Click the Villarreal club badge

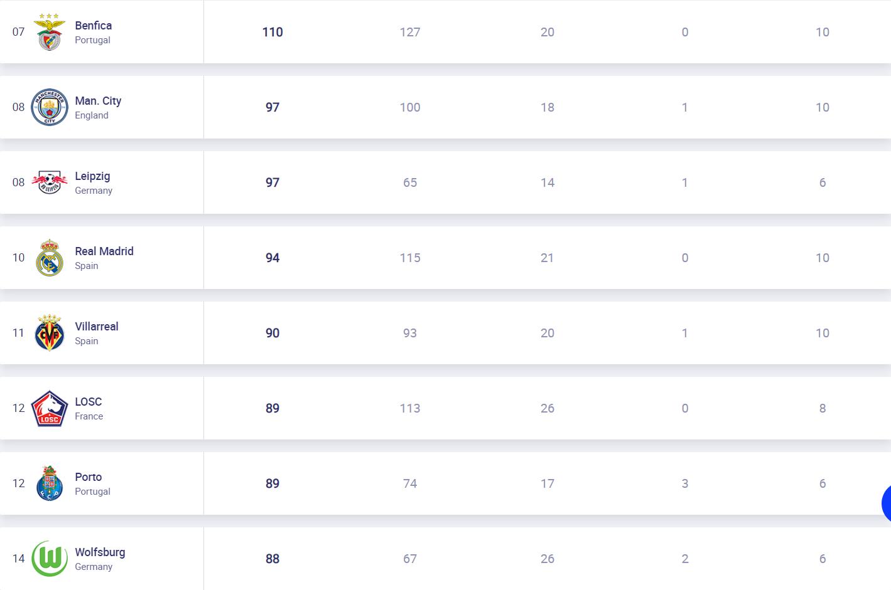point(49,333)
